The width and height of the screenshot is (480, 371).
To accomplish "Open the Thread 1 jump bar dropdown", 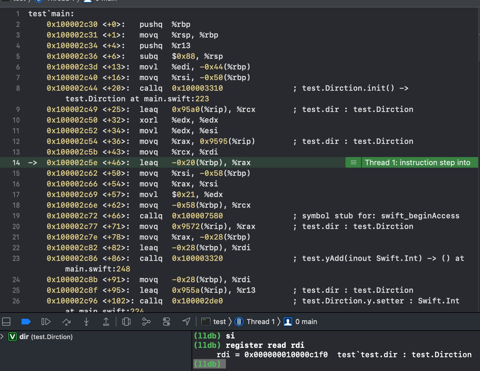I will click(261, 322).
